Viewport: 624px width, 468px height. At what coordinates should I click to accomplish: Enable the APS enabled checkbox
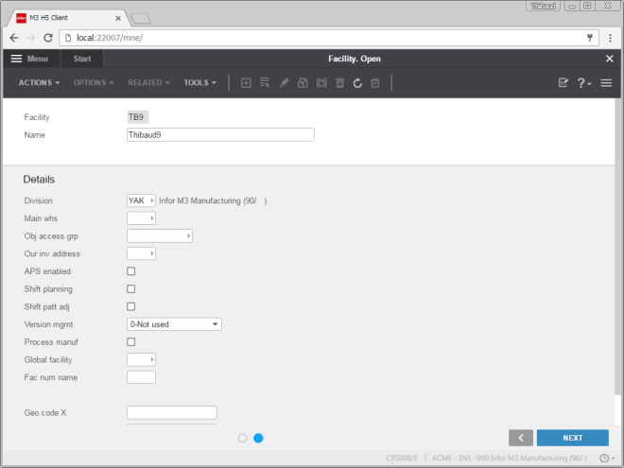131,271
